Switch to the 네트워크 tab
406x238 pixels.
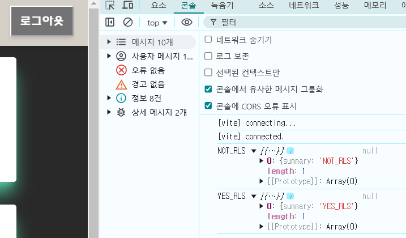pyautogui.click(x=304, y=5)
